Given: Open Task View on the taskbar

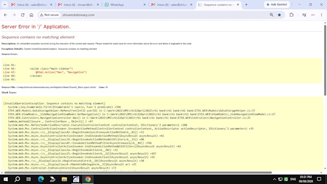Looking at the screenshot, I should 28,179.
